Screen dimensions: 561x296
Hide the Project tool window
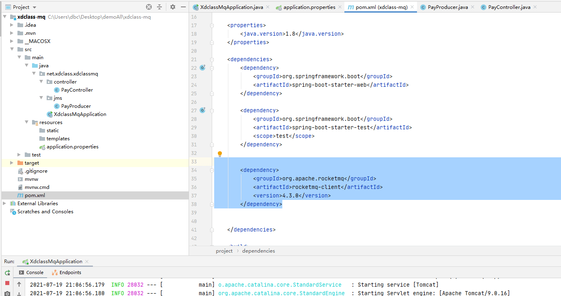point(183,7)
